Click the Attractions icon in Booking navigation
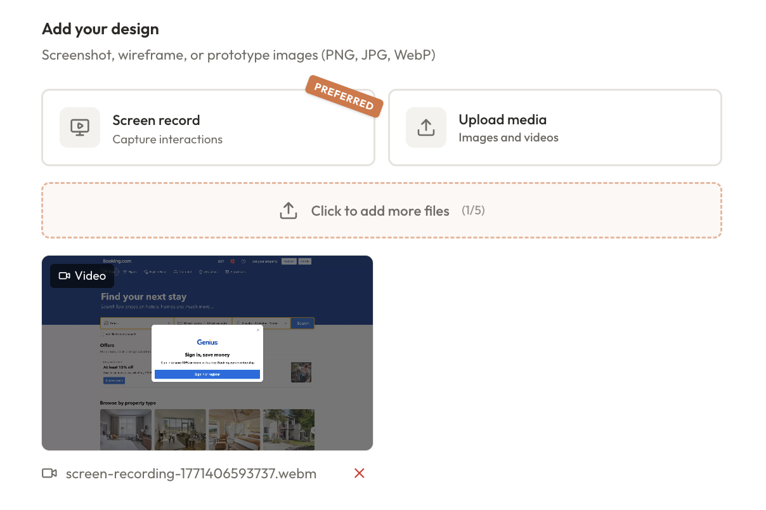 coord(201,271)
